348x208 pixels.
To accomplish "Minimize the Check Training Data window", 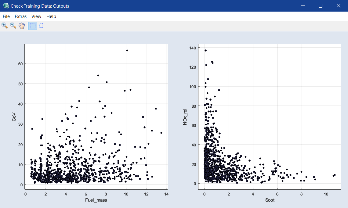I will [x=303, y=6].
